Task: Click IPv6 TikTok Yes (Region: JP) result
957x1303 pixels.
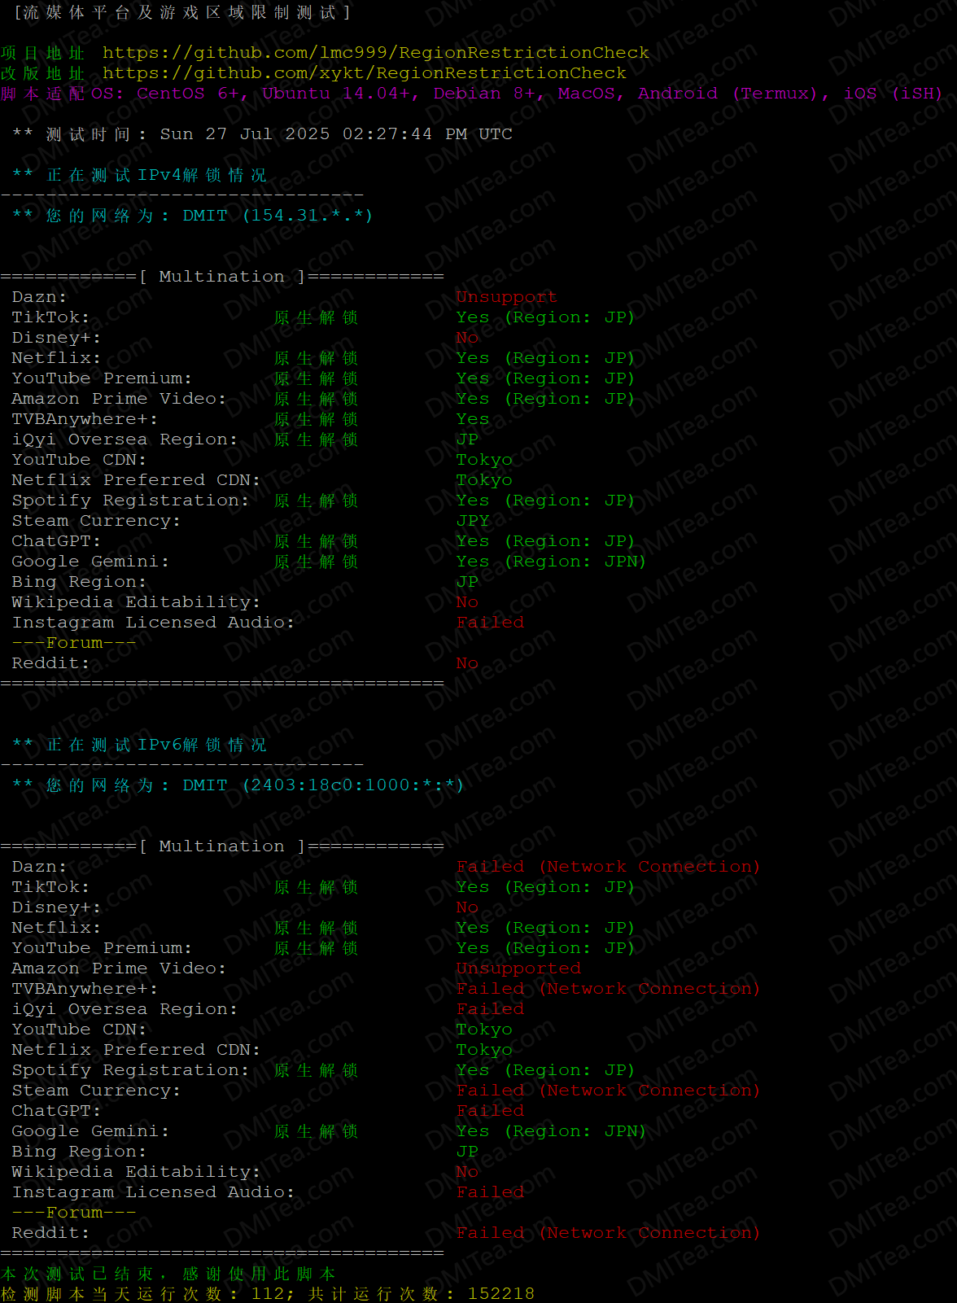Action: point(545,887)
